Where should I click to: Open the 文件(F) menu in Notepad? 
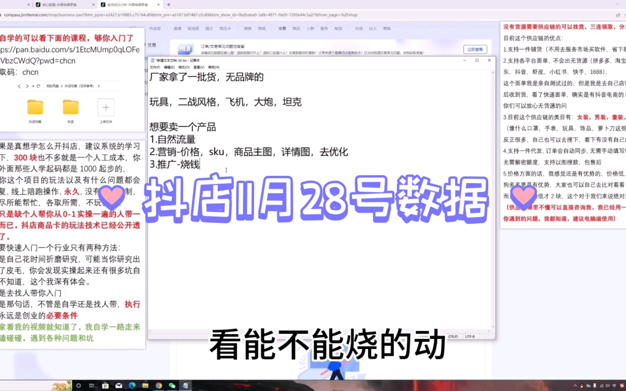[x=155, y=67]
